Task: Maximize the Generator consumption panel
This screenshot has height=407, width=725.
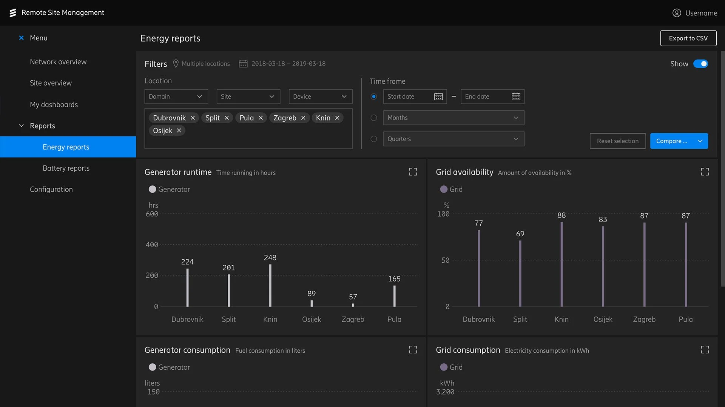Action: pyautogui.click(x=413, y=350)
